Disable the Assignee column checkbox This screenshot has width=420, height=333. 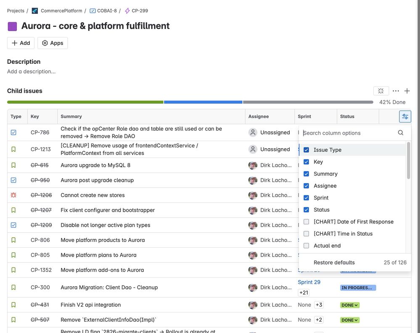point(306,186)
